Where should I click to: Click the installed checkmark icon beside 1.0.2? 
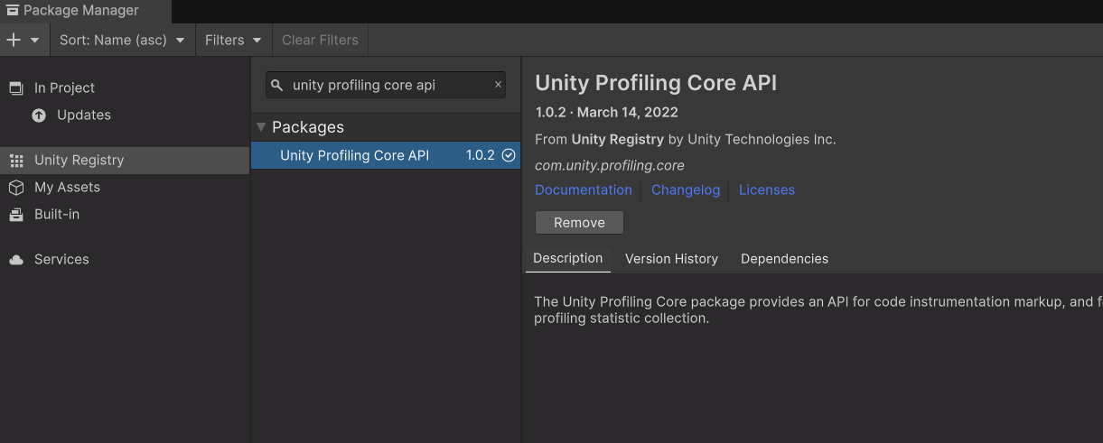509,155
